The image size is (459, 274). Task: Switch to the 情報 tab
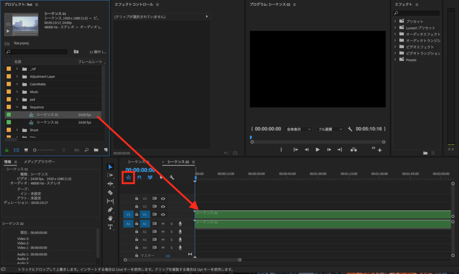point(8,162)
